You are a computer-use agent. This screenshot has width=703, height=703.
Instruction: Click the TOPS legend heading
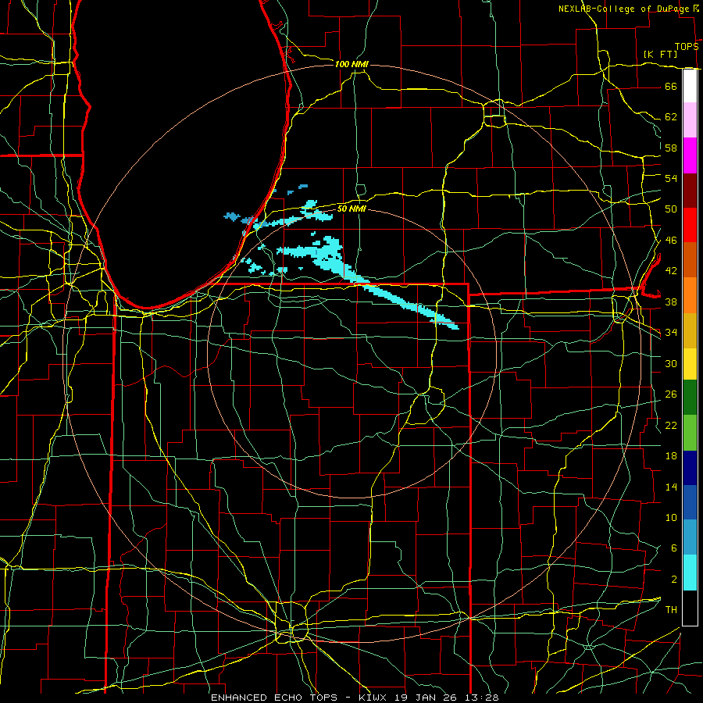(687, 46)
